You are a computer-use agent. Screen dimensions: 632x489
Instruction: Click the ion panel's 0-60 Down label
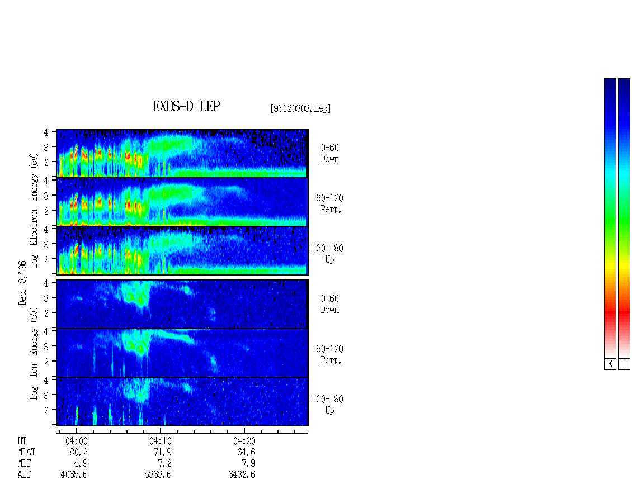coord(330,304)
